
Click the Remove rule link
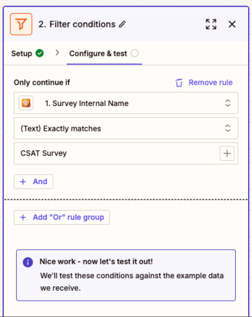coord(210,82)
